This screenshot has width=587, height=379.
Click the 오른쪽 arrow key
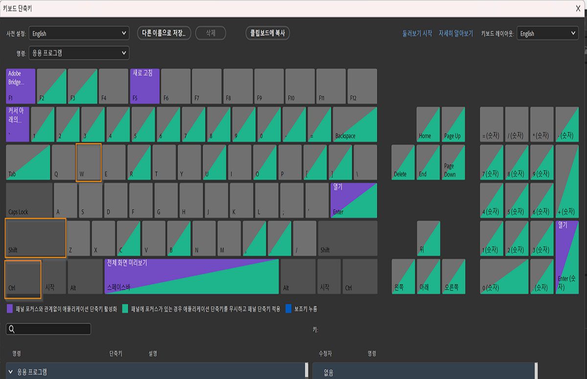coord(453,277)
